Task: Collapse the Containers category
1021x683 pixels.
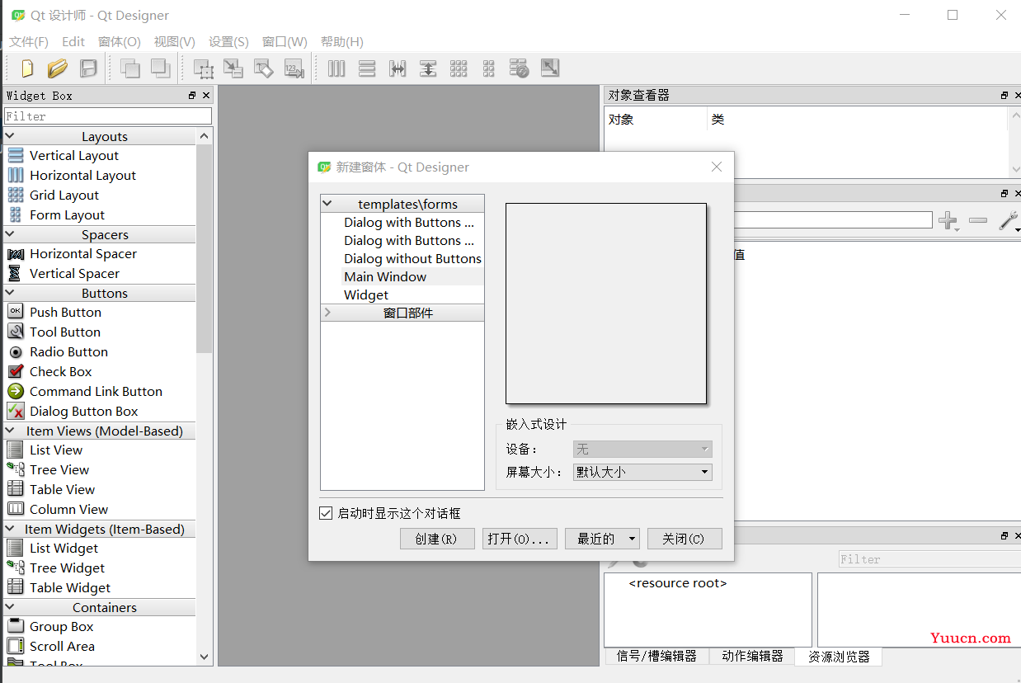Action: pyautogui.click(x=11, y=607)
